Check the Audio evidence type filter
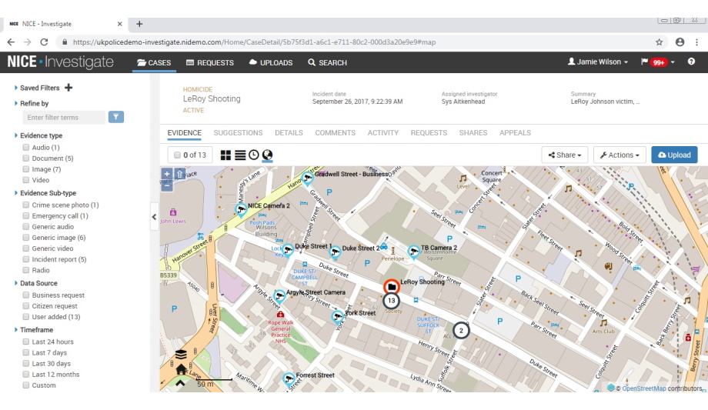This screenshot has height=410, width=708. tap(26, 148)
